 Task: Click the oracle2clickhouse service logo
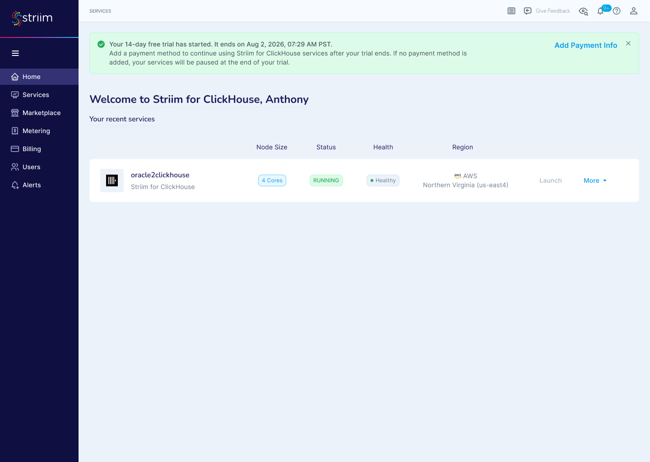(x=112, y=180)
